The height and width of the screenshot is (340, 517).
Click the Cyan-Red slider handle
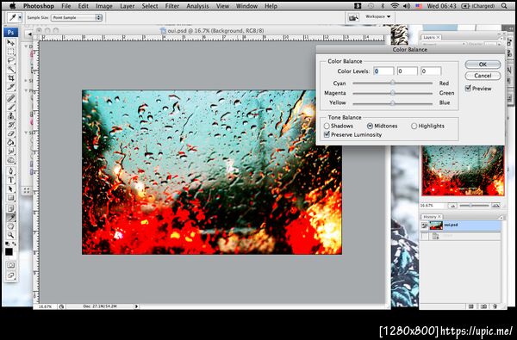(x=392, y=83)
